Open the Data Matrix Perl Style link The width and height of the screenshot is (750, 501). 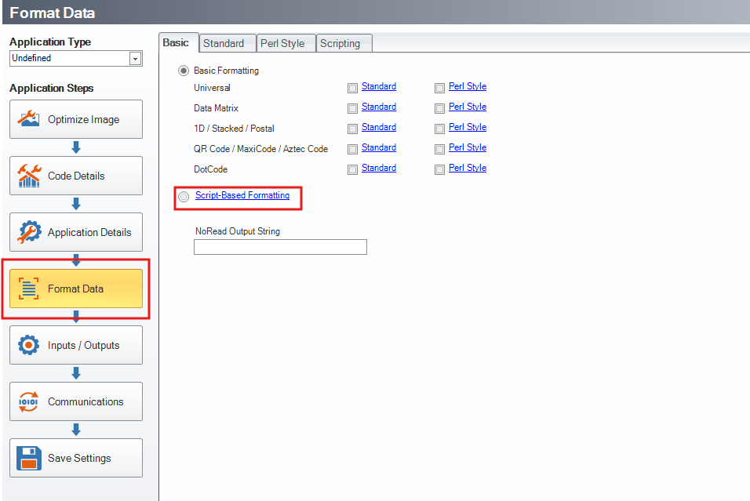[x=468, y=107]
